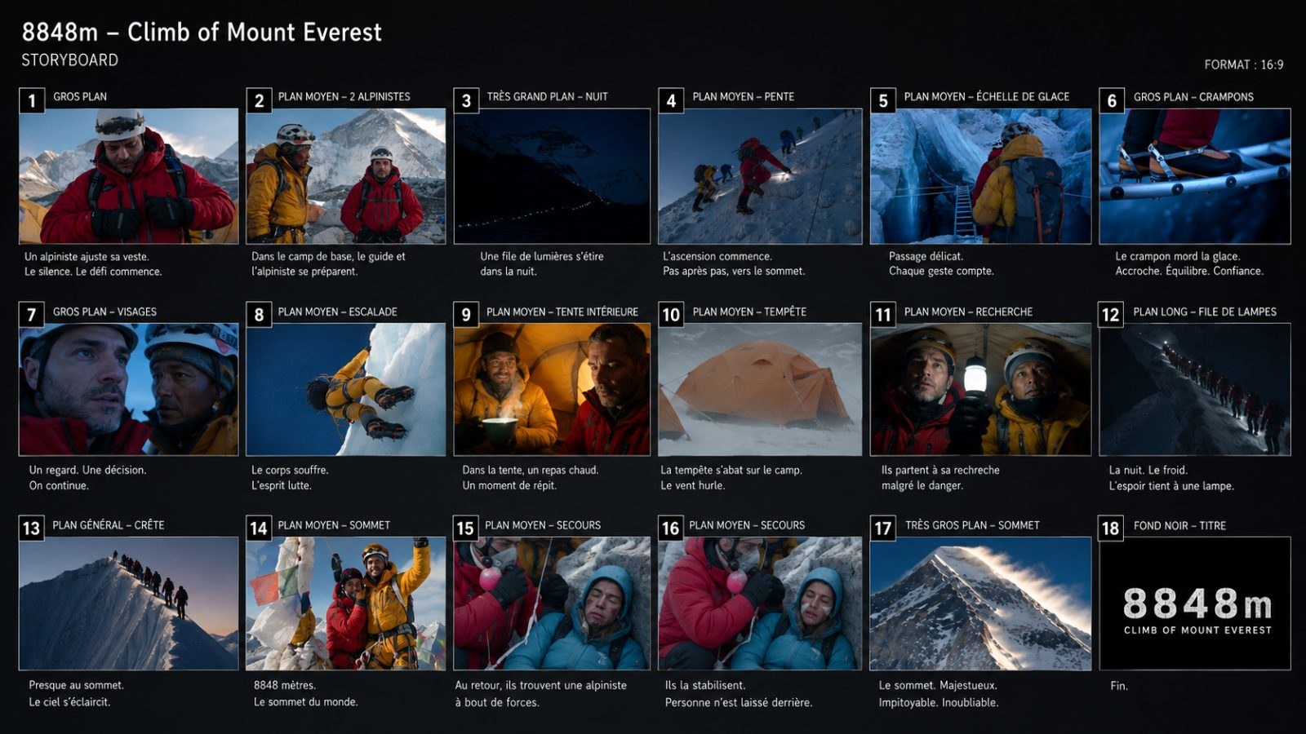Open the night line-of-lights thumbnail in shot 3
Viewport: 1306px width, 734px height.
point(552,176)
